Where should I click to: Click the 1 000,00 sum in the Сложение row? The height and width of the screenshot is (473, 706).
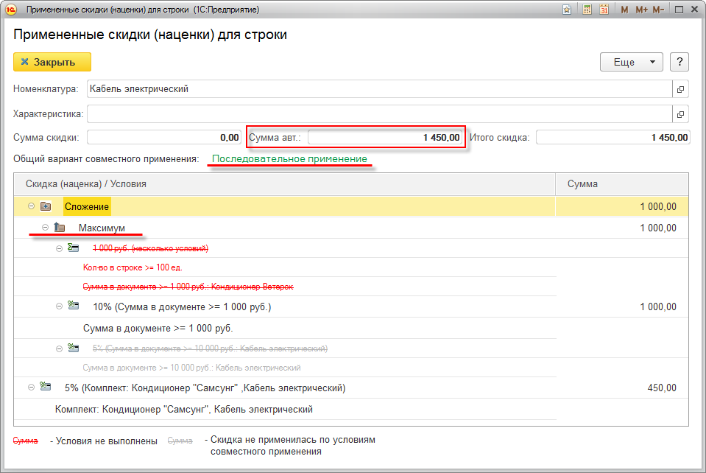[x=658, y=207]
